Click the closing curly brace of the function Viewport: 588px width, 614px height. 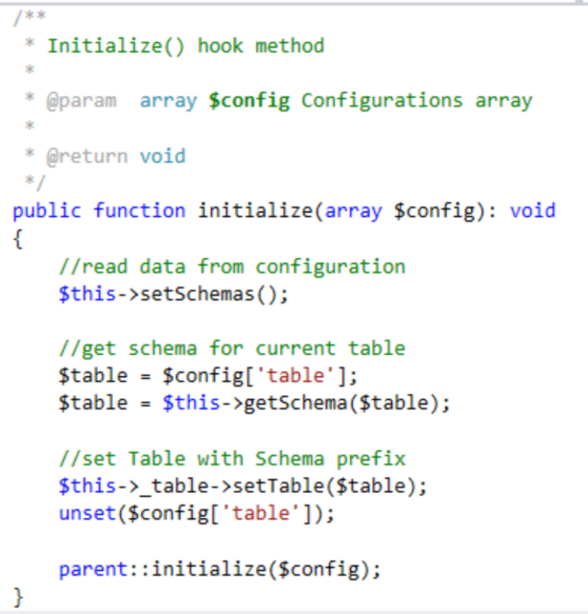18,597
